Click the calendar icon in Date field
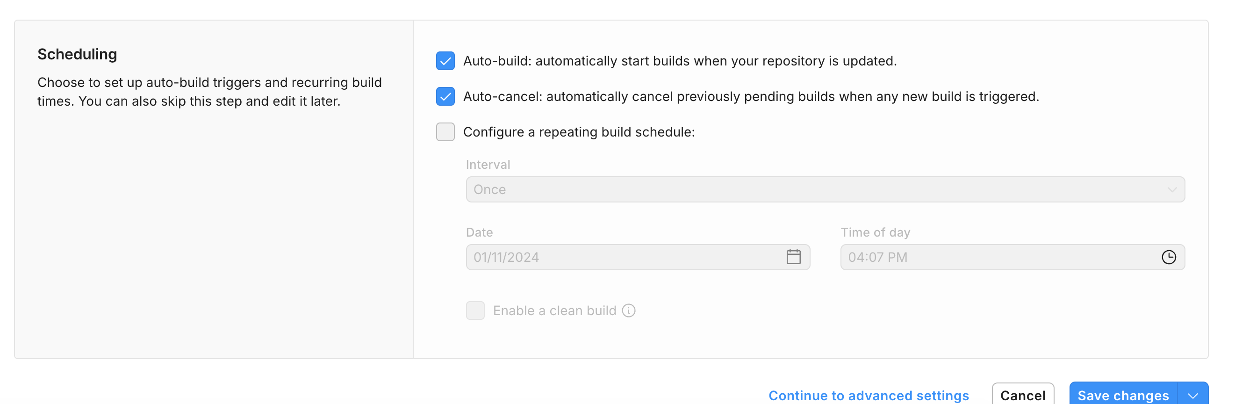Image resolution: width=1235 pixels, height=404 pixels. click(793, 257)
